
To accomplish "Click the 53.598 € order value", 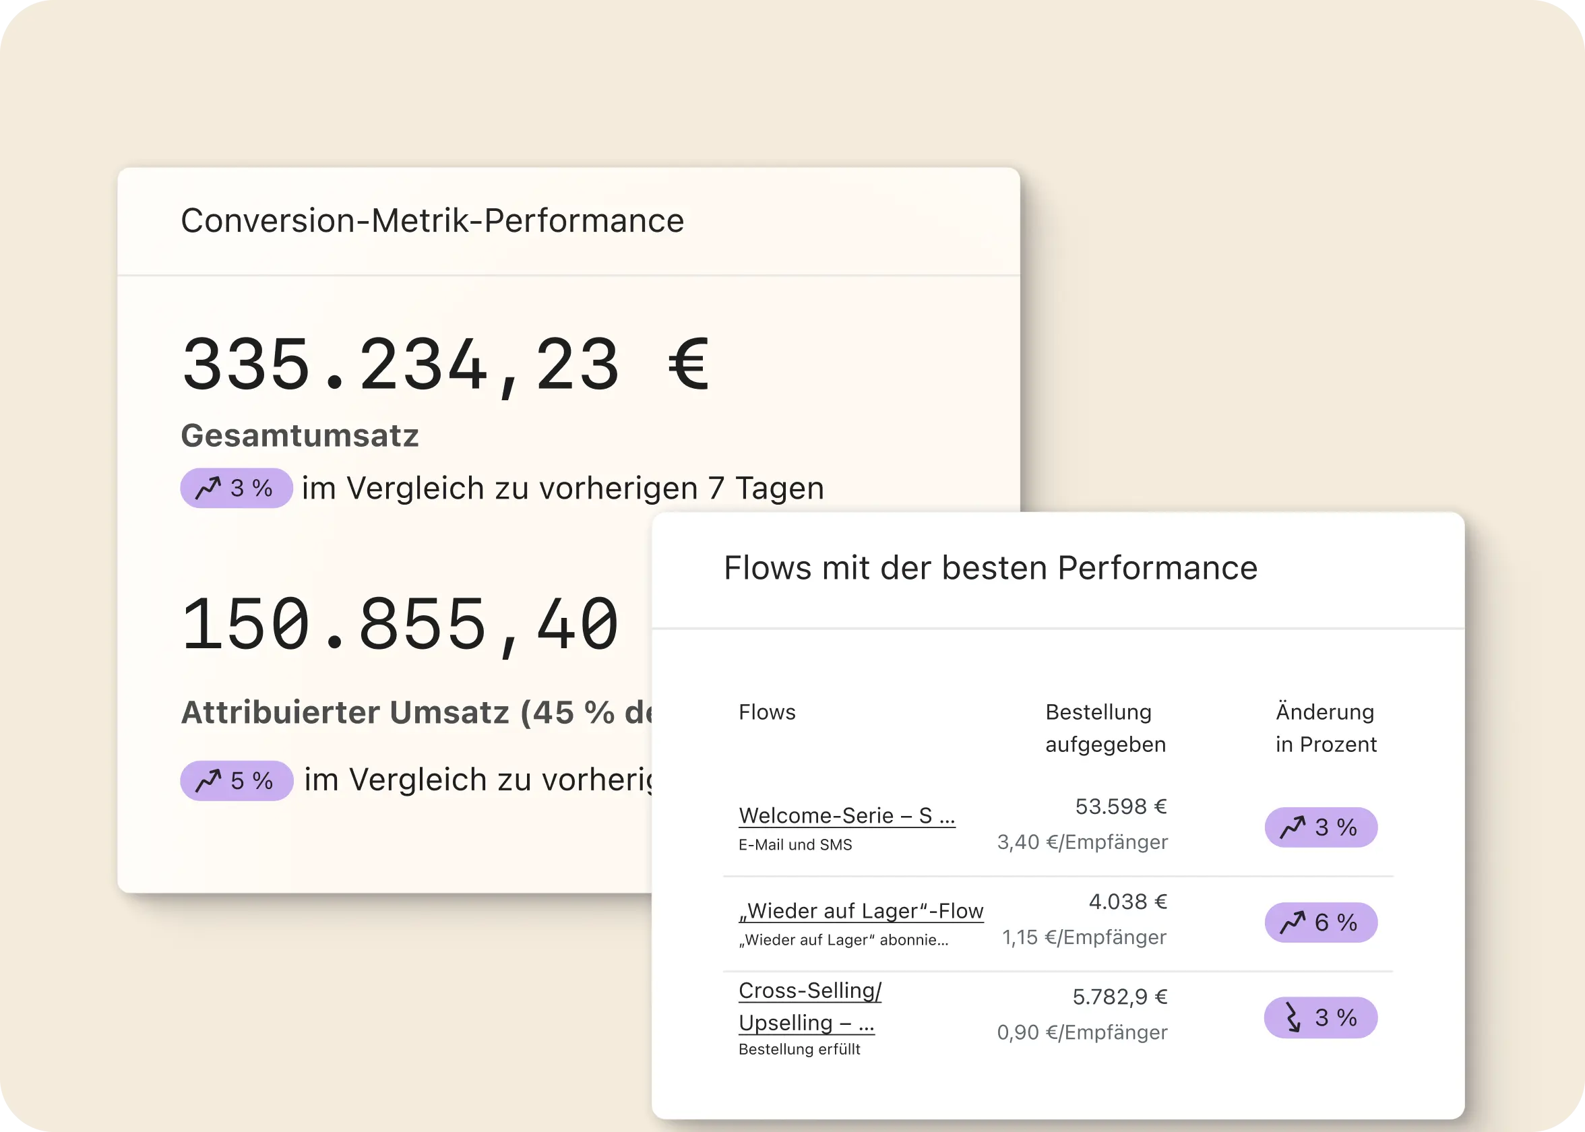I will (x=1120, y=807).
